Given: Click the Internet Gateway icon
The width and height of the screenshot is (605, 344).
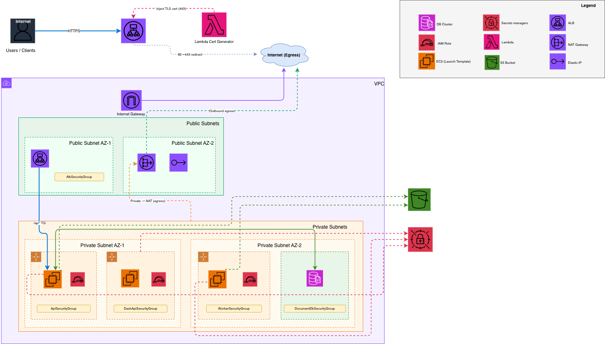Looking at the screenshot, I should tap(131, 100).
